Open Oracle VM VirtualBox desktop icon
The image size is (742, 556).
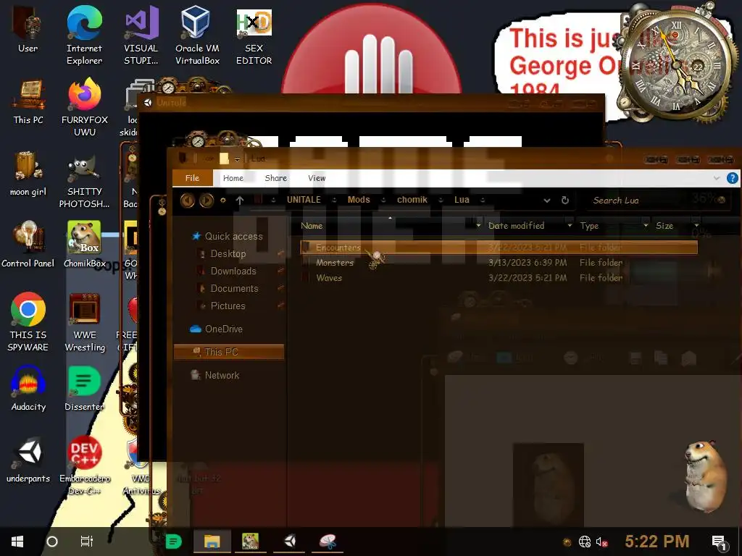click(x=197, y=35)
